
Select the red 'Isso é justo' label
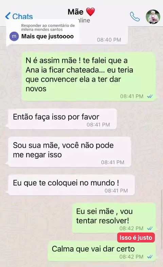point(136,238)
